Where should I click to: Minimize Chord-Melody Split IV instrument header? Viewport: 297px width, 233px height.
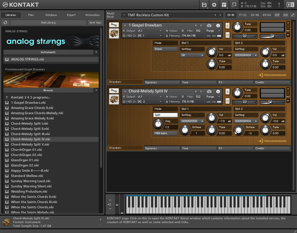288,93
